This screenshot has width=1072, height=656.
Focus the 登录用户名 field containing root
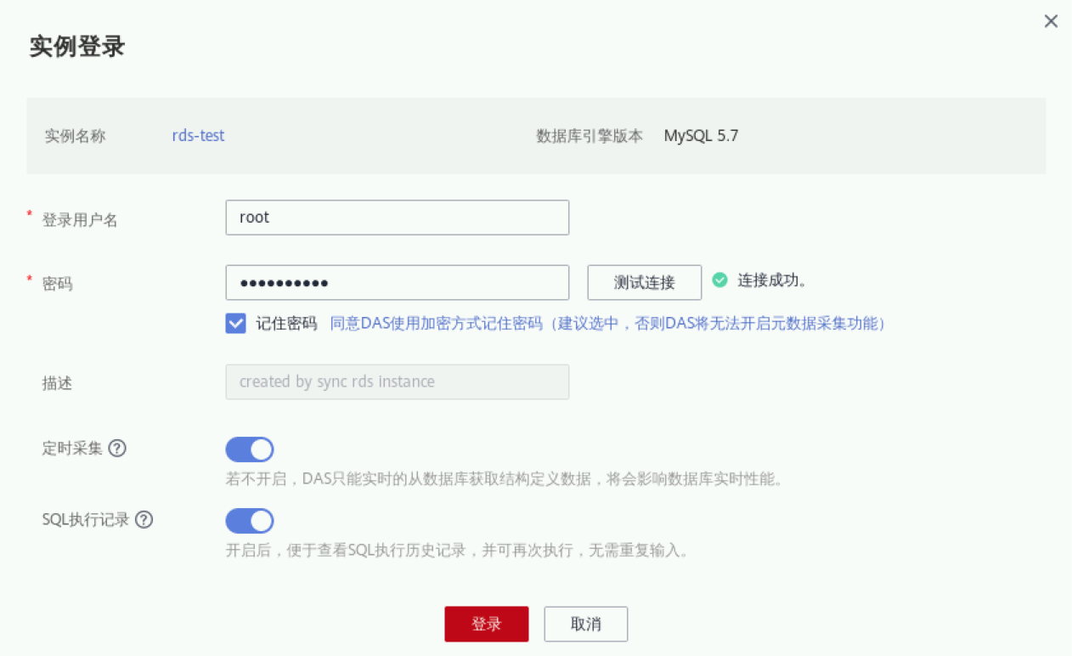tap(398, 218)
